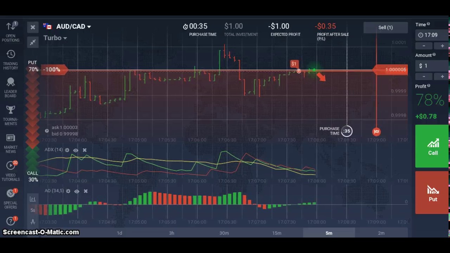Viewport: 450px width, 253px height.
Task: Click the $1 open position marker
Action: [x=294, y=64]
